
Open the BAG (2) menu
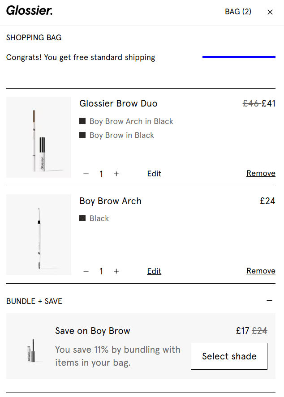(238, 12)
